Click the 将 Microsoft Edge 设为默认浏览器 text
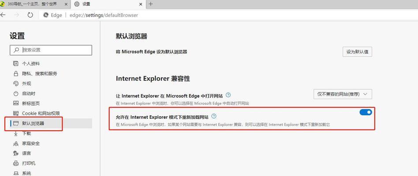Screen dimensions: 418x176 pyautogui.click(x=151, y=52)
